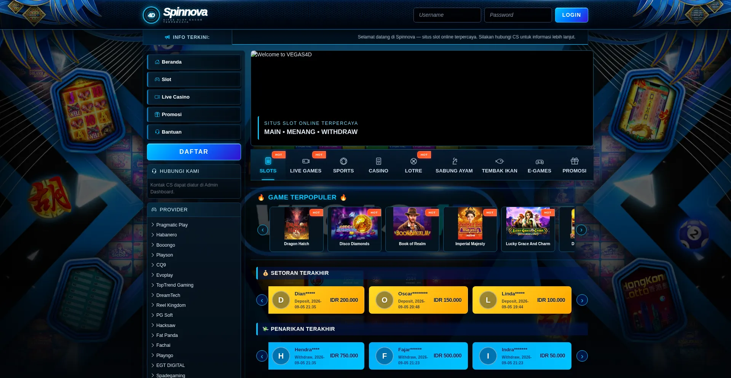Click Linda's IDR 100.000 deposit card
731x378 pixels.
522,300
